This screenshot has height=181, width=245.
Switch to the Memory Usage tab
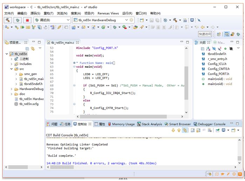click(x=123, y=124)
